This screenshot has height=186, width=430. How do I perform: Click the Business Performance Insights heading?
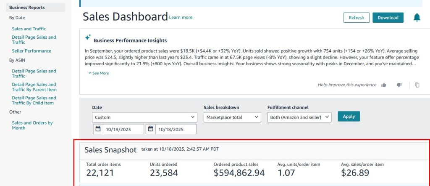point(130,40)
